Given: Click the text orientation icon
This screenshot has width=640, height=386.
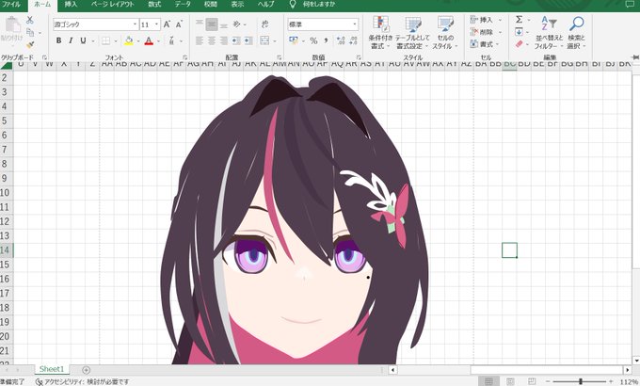Looking at the screenshot, I should click(237, 24).
